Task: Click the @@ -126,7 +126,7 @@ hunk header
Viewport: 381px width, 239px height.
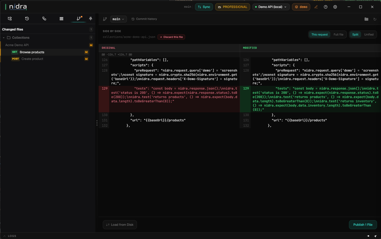Action: click(117, 55)
